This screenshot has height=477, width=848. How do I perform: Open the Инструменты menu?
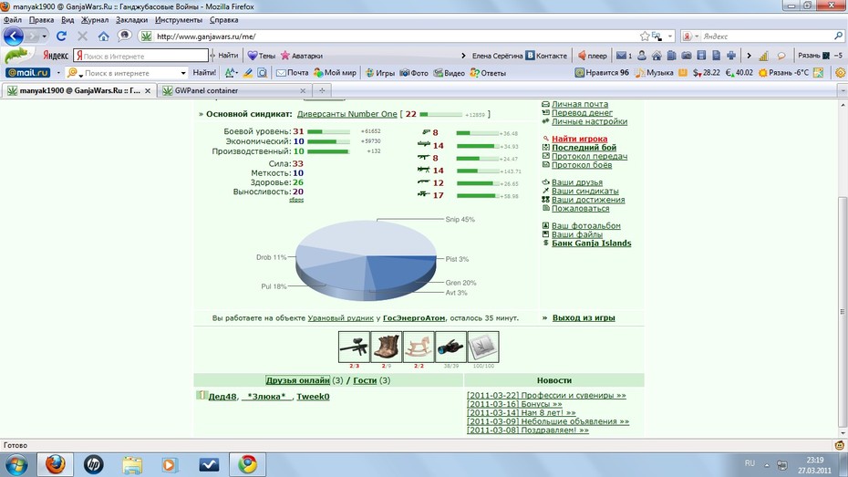[x=179, y=20]
